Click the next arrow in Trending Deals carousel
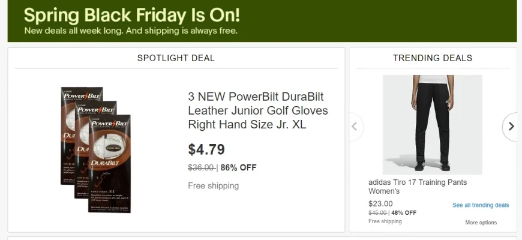 (511, 126)
